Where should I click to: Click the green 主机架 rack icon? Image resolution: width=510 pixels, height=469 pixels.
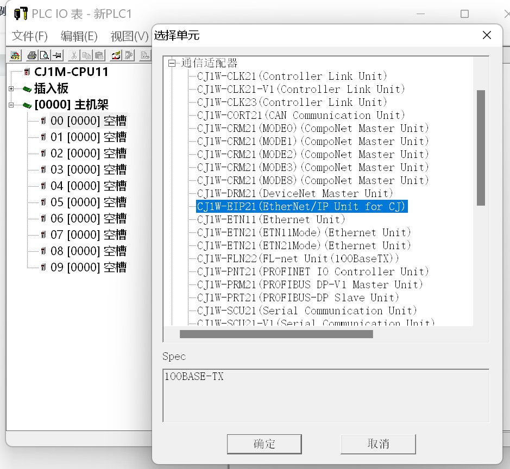coord(27,105)
